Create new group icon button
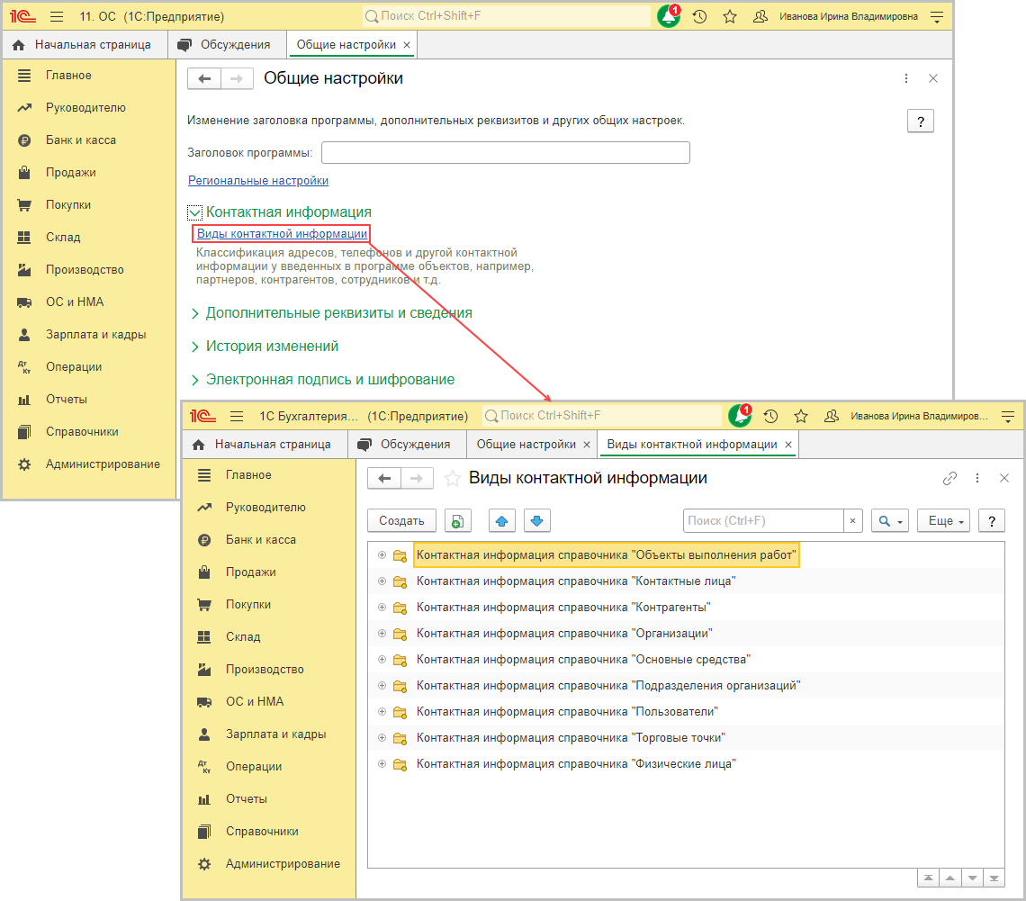 tap(457, 521)
